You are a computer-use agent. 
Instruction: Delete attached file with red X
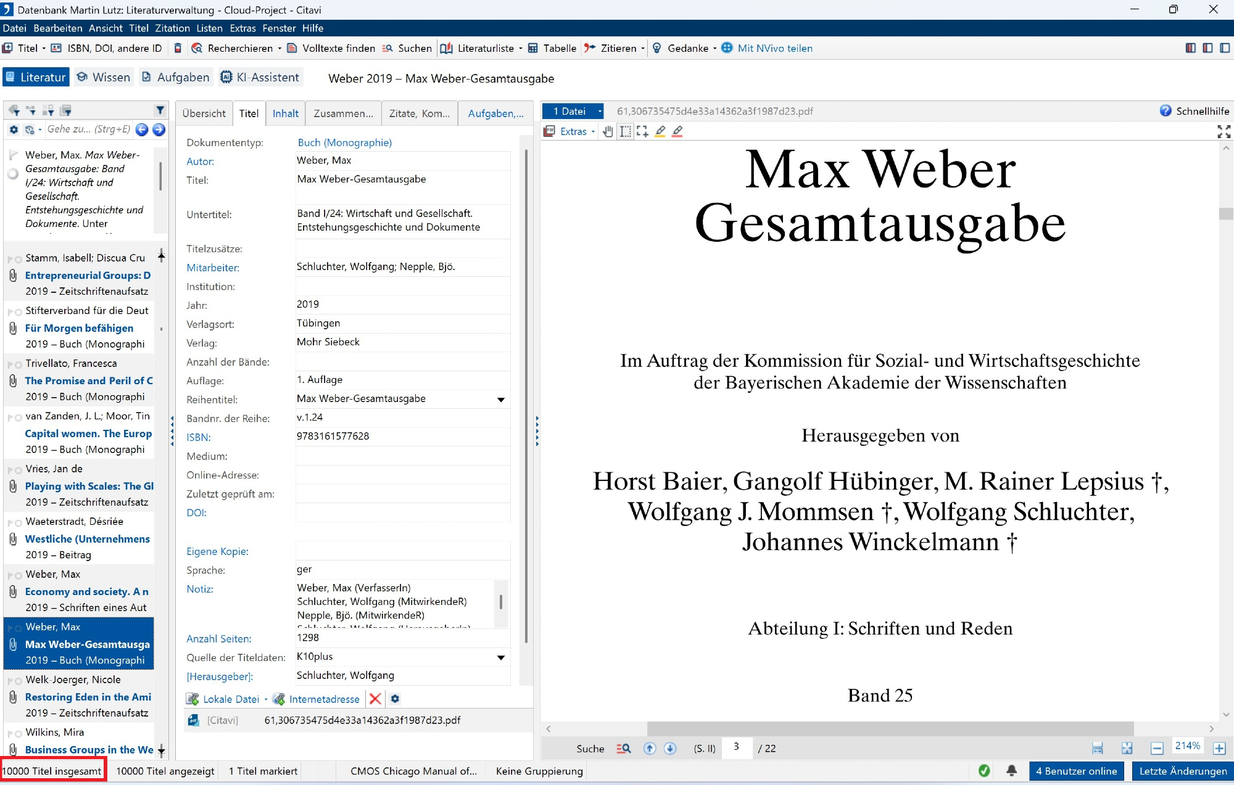375,699
